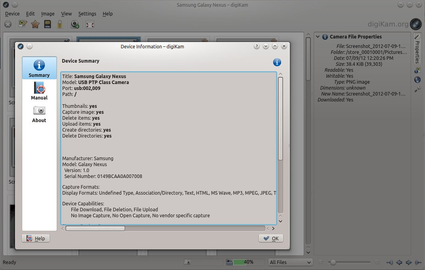Click the 'Manufacturer: Samsung' text
The width and height of the screenshot is (425, 270).
(88, 158)
